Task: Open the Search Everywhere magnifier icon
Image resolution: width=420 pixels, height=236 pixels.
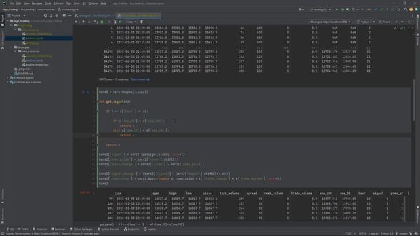Action: point(406,9)
